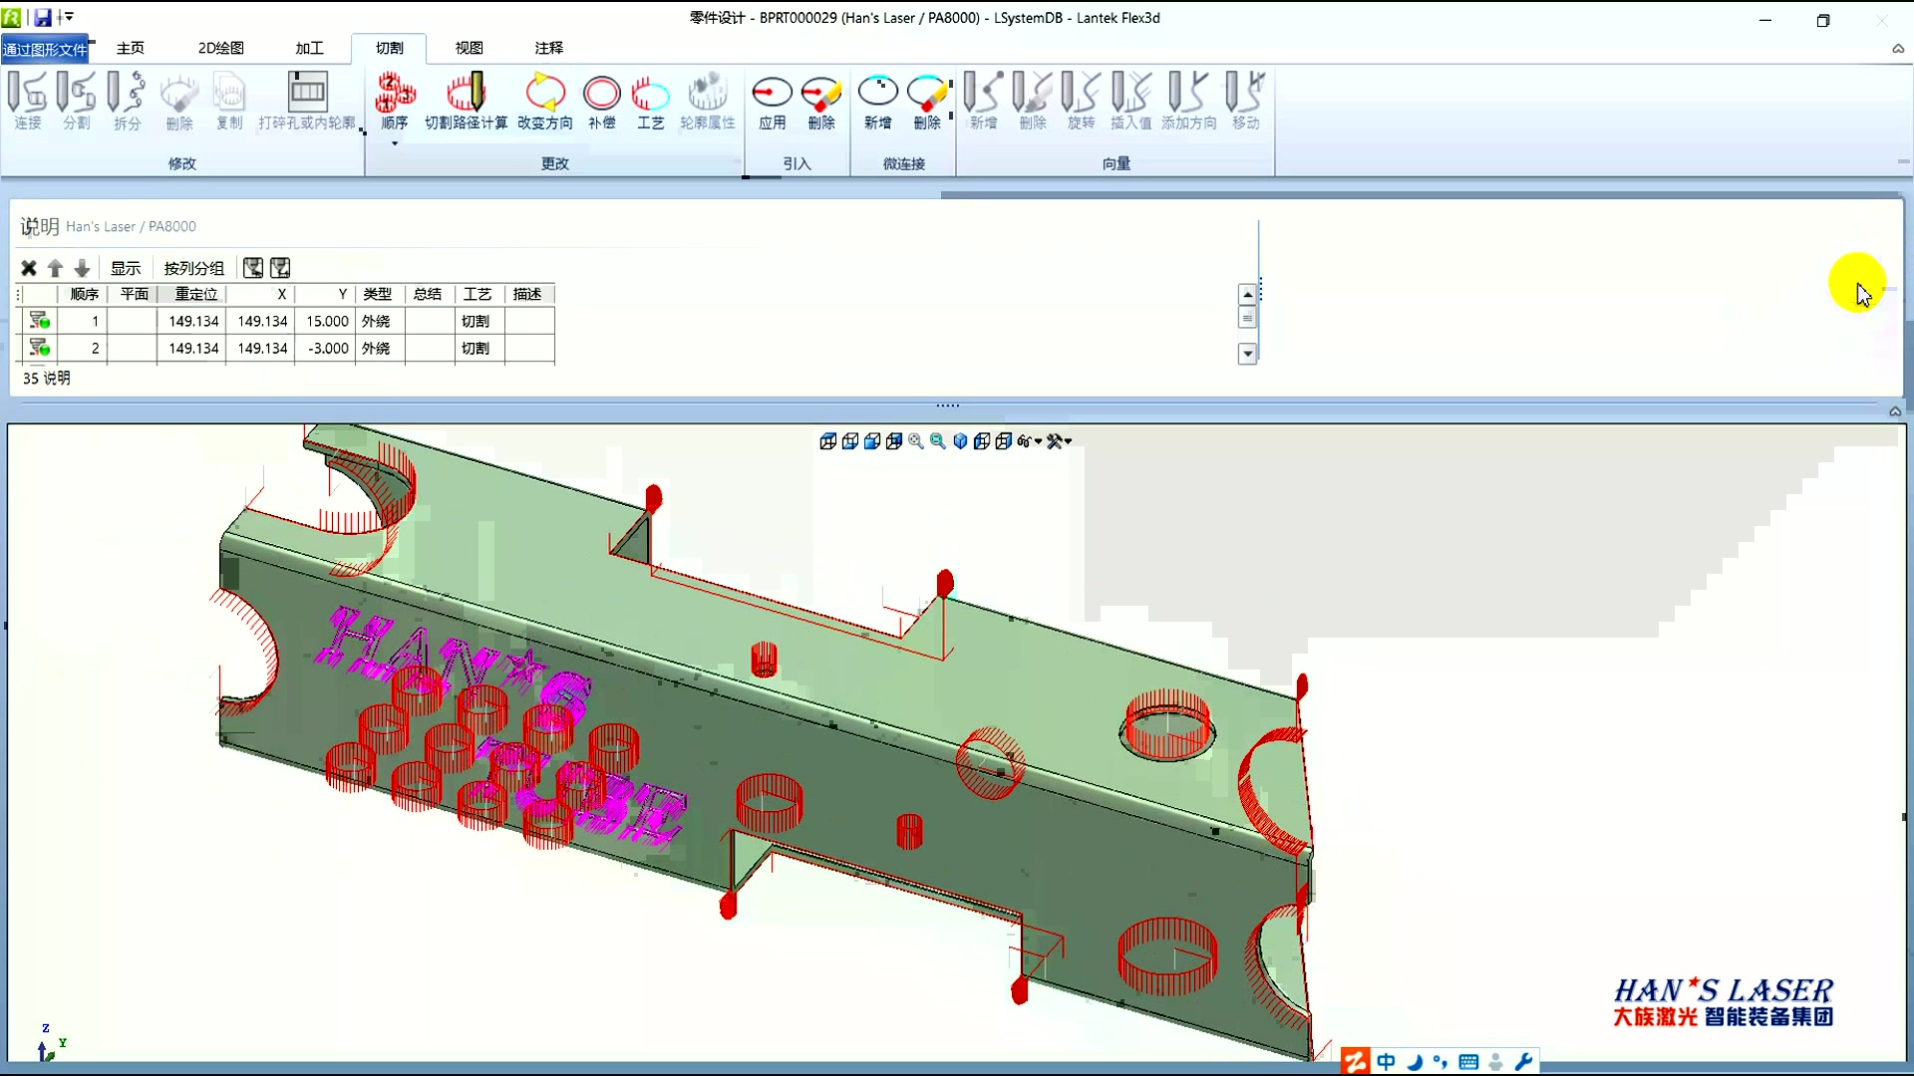Collapse the ribbon with the top-right chevron
Viewport: 1914px width, 1076px height.
coord(1898,48)
